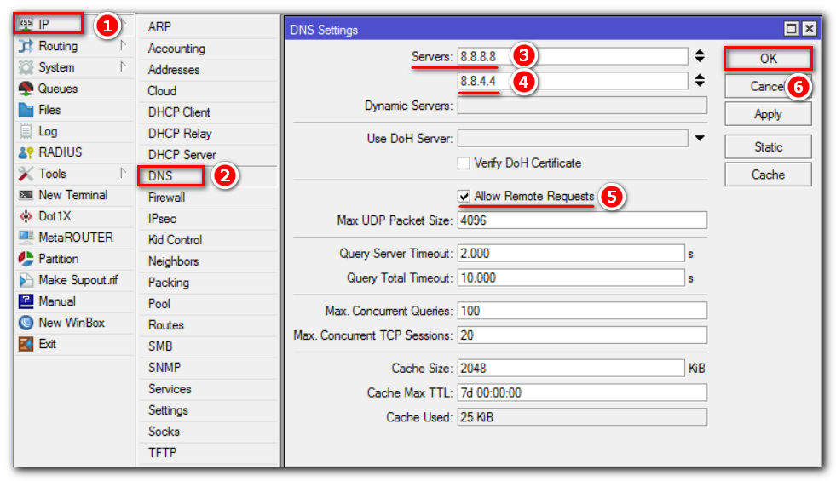Click the Partition pie icon
The width and height of the screenshot is (836, 481).
pyautogui.click(x=26, y=259)
